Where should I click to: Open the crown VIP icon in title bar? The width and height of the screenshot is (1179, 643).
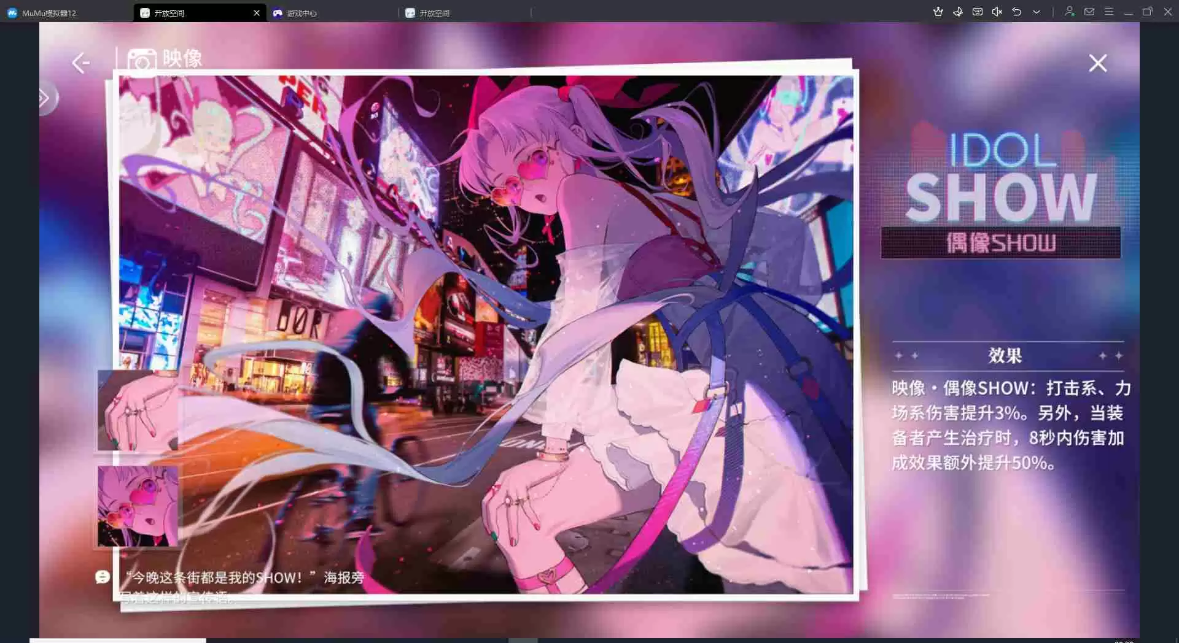tap(938, 12)
